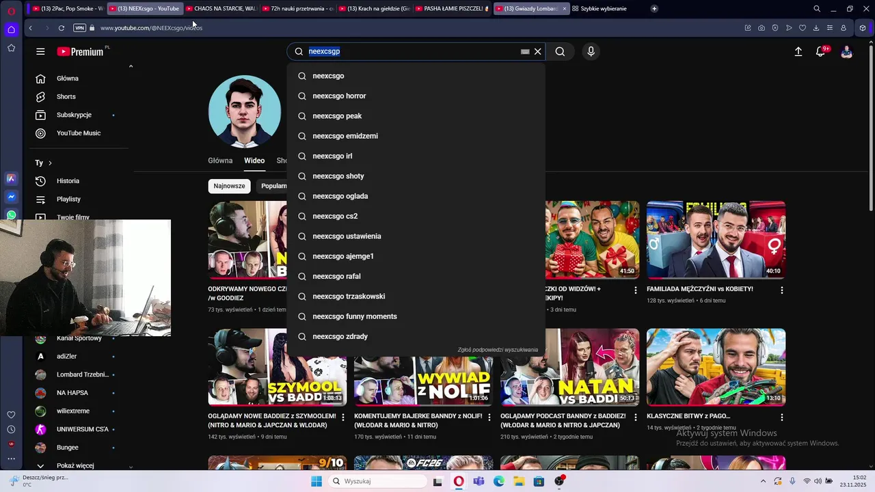Viewport: 875px width, 492px height.
Task: Open Opera sidebar home icon
Action: click(x=11, y=29)
